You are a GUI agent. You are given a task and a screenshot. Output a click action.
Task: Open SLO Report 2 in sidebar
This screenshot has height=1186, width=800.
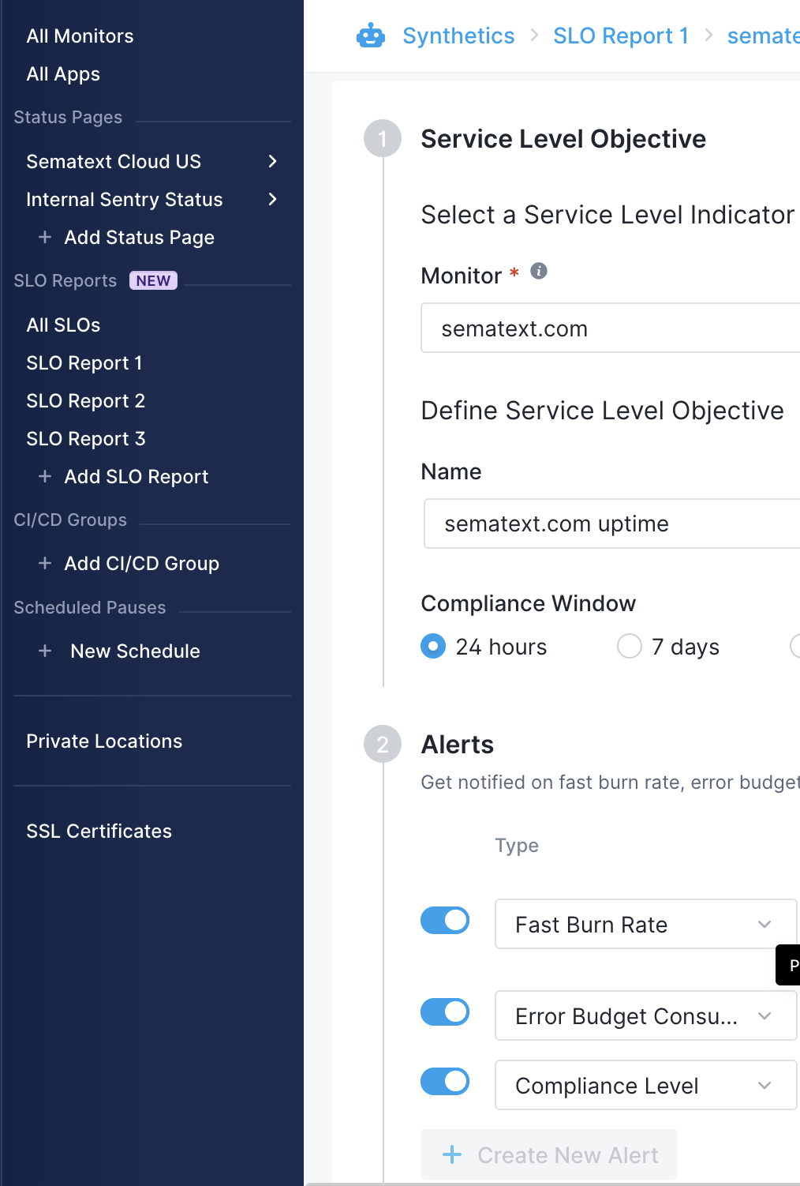coord(86,400)
